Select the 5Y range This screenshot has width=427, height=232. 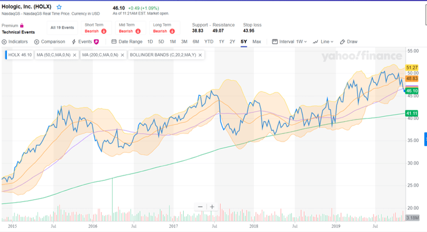click(x=244, y=42)
